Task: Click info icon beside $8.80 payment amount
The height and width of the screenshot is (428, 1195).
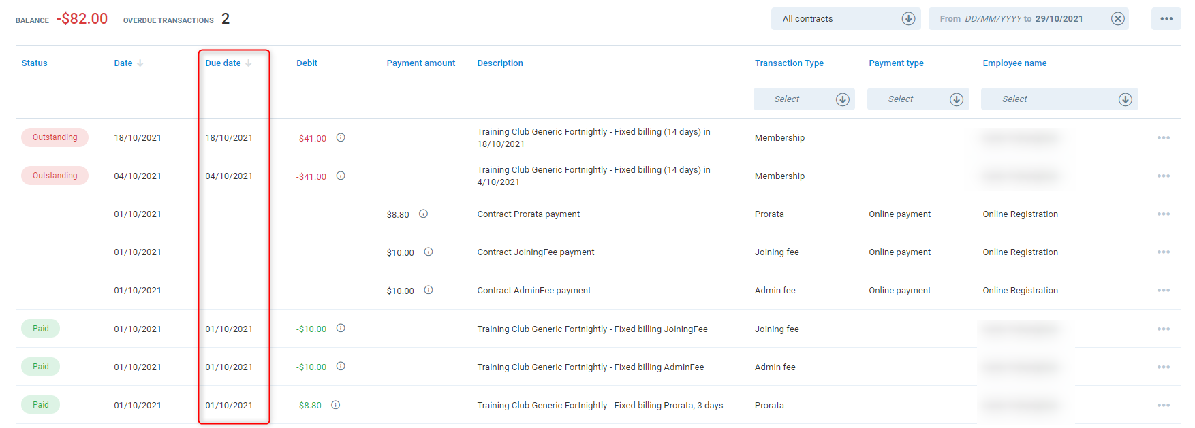Action: (x=423, y=214)
